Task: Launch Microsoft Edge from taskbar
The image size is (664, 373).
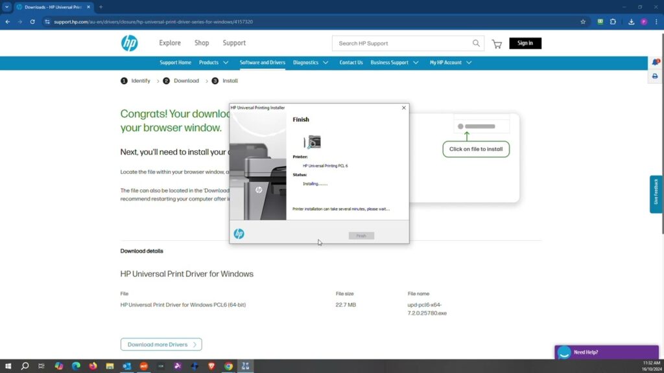Action: pos(76,367)
